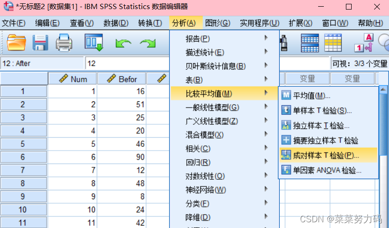
Task: Click the yellow grid toolbar icon
Action: 333,43
